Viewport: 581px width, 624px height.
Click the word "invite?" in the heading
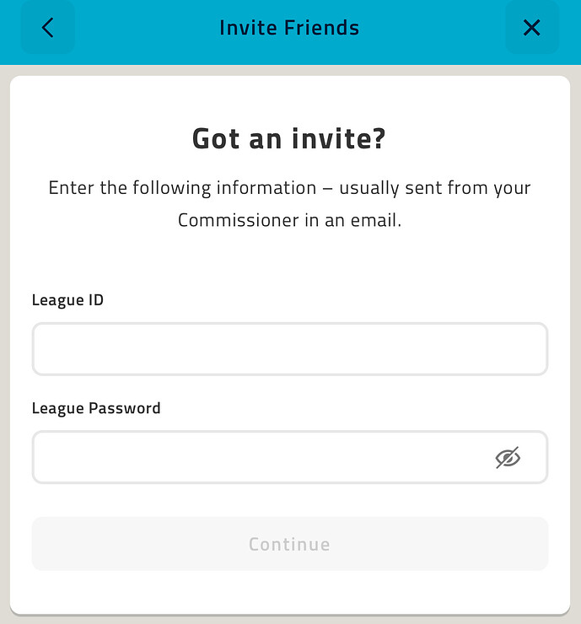[x=339, y=139]
